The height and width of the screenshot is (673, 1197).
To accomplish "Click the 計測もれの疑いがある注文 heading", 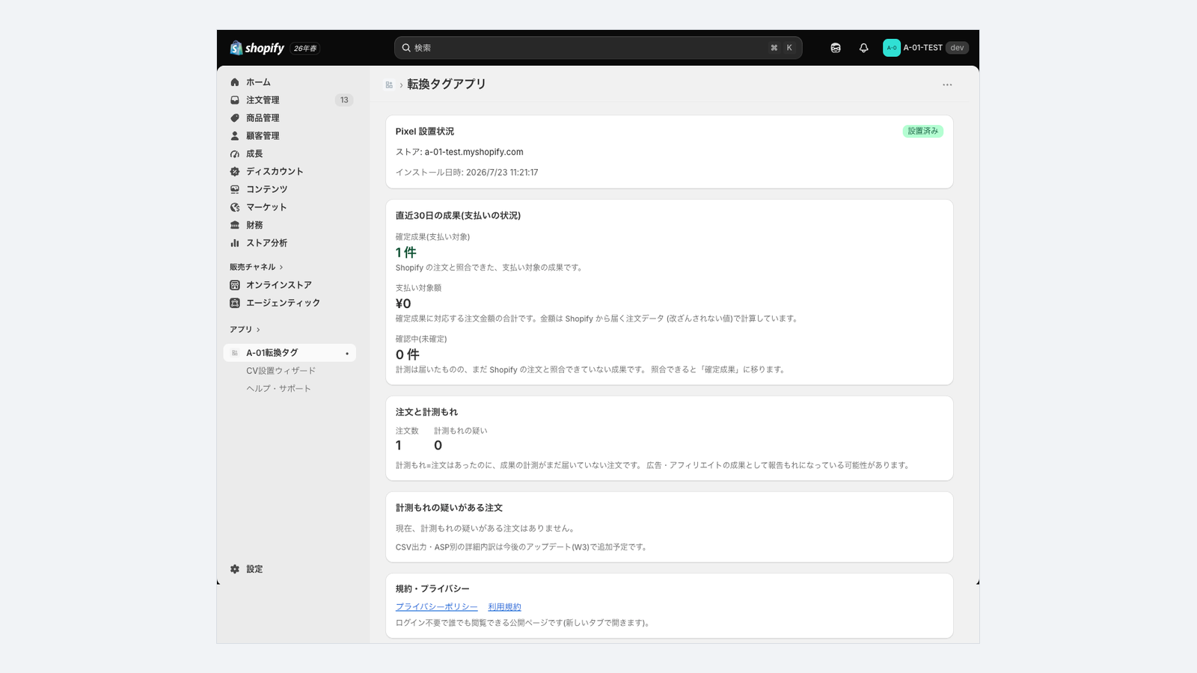I will pos(449,508).
